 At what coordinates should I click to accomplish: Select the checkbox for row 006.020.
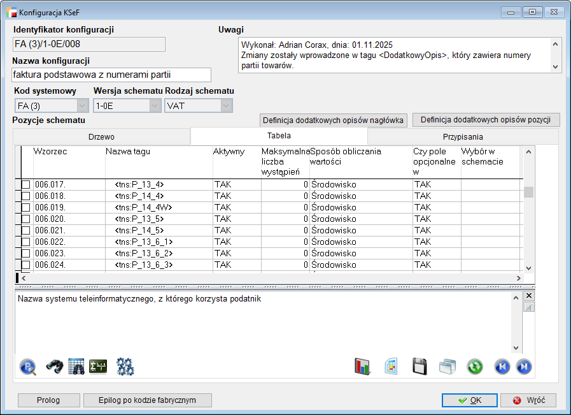coord(26,219)
